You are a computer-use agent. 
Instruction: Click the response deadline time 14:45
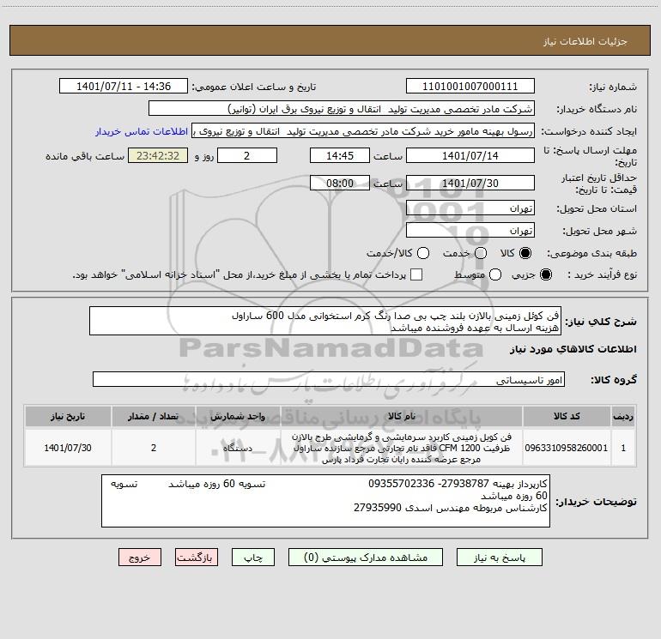click(340, 155)
